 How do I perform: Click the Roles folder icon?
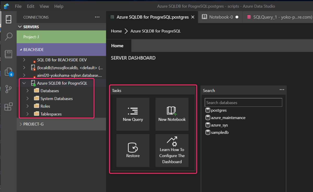click(36, 106)
